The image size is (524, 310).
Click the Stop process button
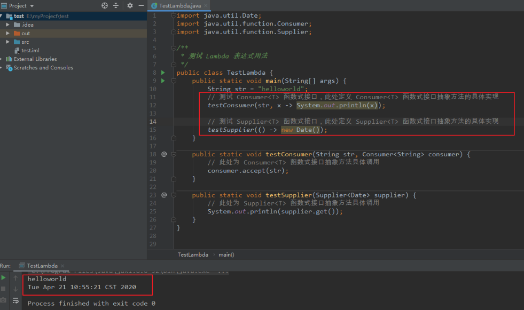3,289
